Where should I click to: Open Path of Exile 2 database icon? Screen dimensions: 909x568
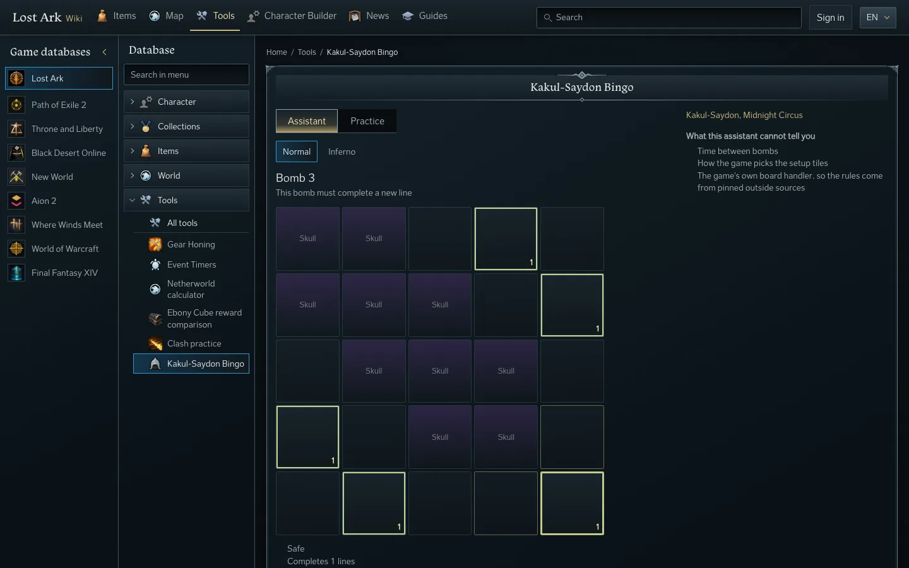[16, 105]
